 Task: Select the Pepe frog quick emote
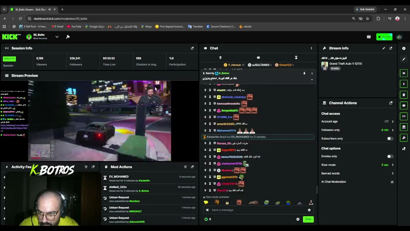266,202
